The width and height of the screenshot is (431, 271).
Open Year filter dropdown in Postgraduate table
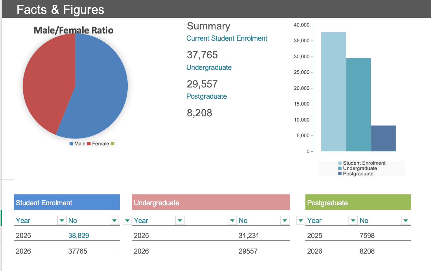[353, 220]
